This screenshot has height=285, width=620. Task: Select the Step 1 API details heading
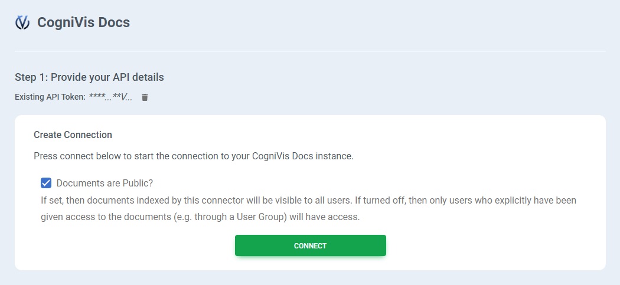(89, 77)
